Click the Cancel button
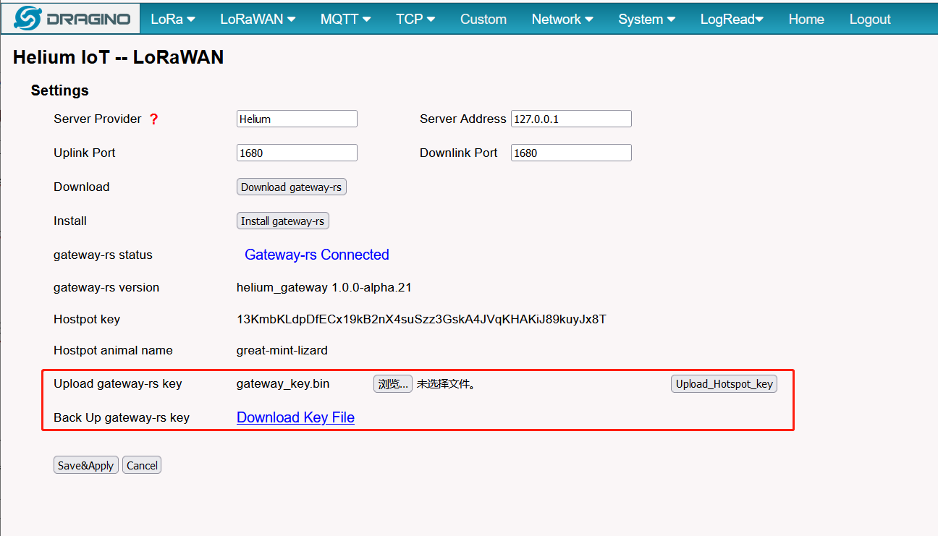 click(x=142, y=465)
